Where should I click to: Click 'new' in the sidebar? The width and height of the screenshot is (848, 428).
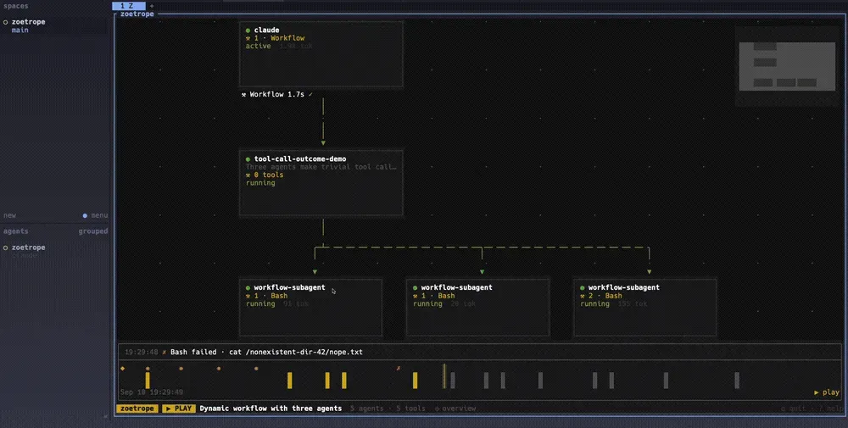point(9,215)
